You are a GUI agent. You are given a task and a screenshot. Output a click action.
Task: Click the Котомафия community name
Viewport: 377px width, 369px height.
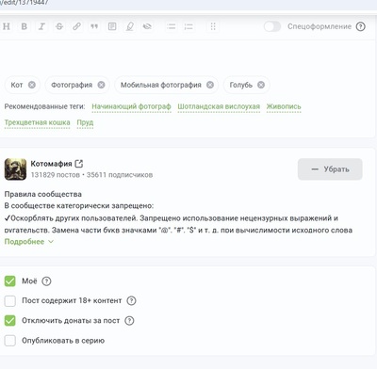51,164
